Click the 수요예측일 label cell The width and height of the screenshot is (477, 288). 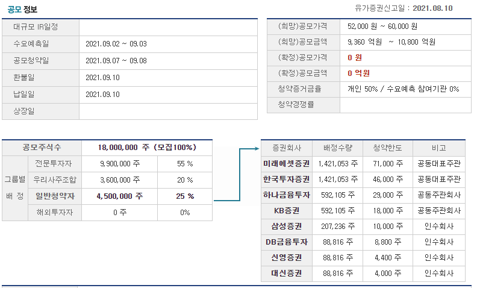[x=40, y=44]
